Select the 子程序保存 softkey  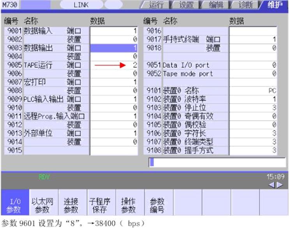click(x=101, y=202)
